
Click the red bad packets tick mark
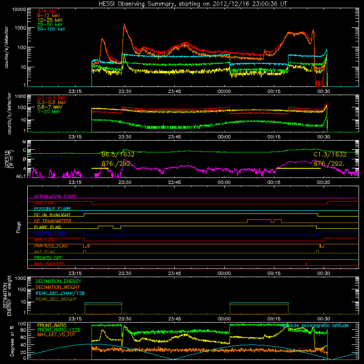[306, 264]
